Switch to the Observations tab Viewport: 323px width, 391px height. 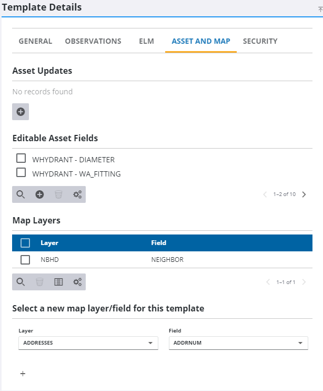click(x=93, y=41)
